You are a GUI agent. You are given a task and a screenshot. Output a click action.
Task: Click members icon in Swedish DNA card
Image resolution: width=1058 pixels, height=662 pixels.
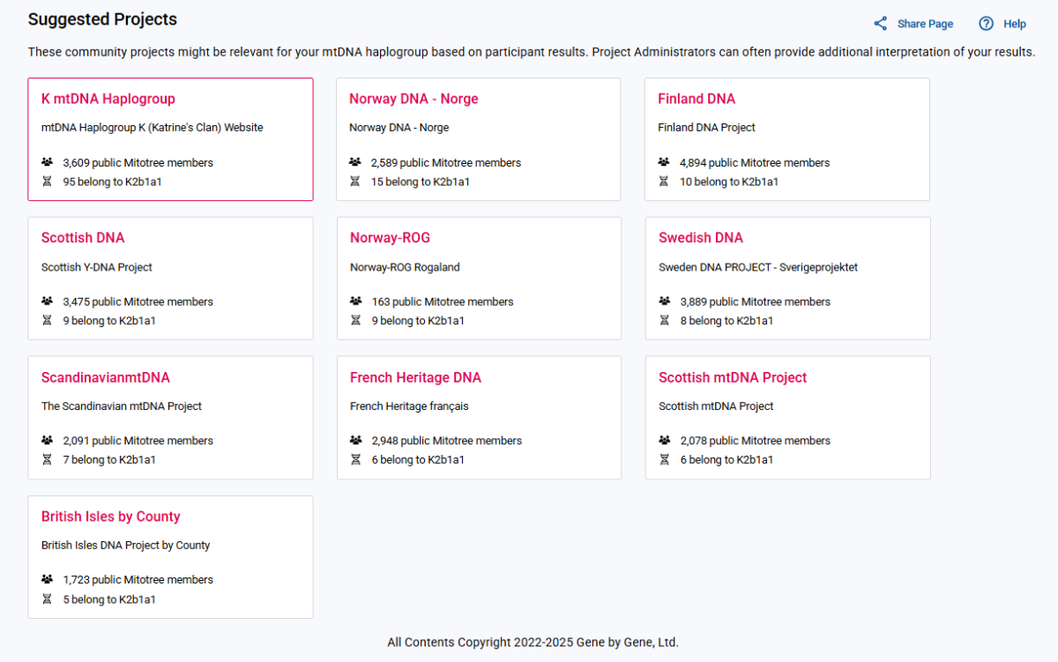[665, 301]
